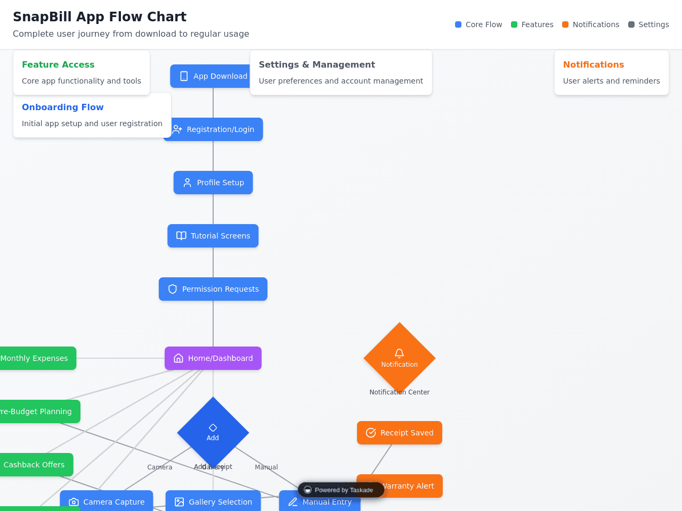Click the gray Settings legend swatch
This screenshot has height=511, width=682.
[631, 24]
